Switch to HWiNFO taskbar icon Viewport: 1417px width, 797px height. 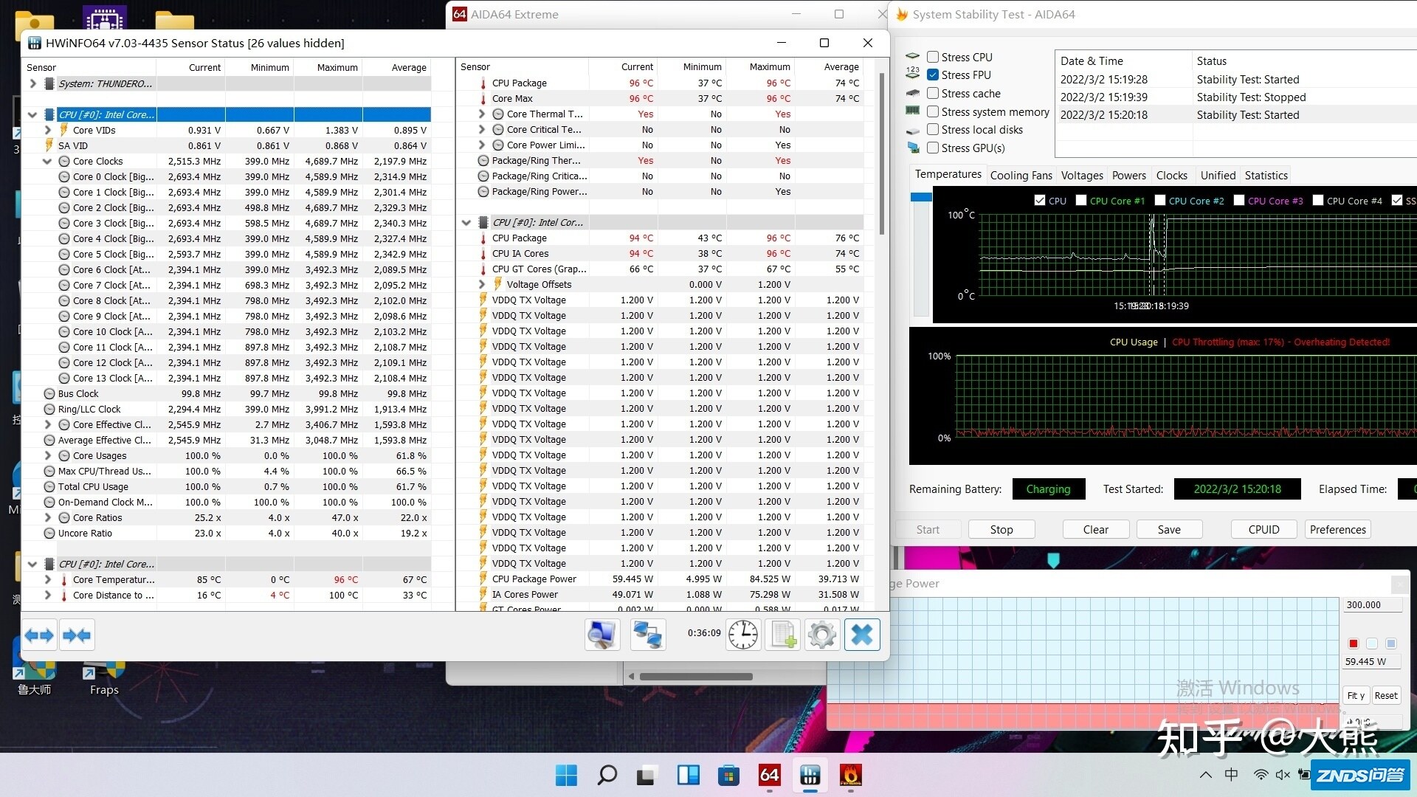pos(810,775)
